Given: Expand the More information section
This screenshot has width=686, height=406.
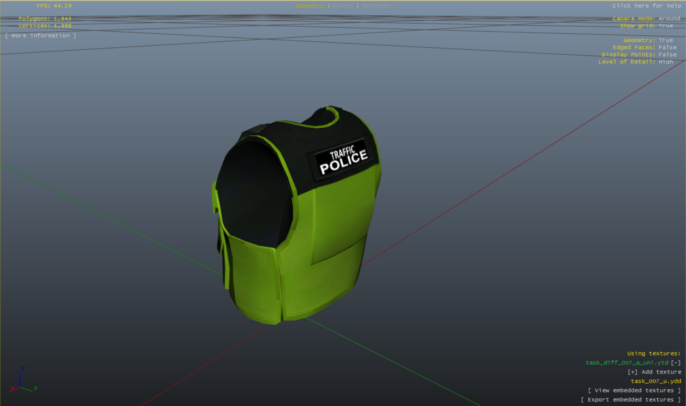Looking at the screenshot, I should 41,36.
